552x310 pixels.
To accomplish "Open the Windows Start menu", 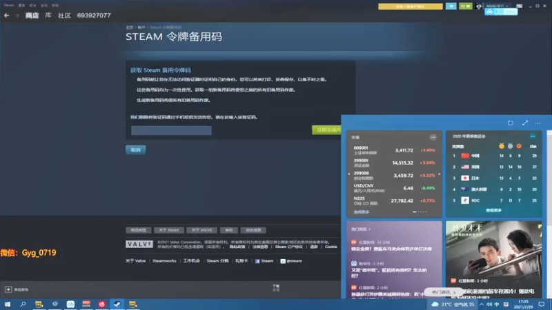I will (7, 304).
